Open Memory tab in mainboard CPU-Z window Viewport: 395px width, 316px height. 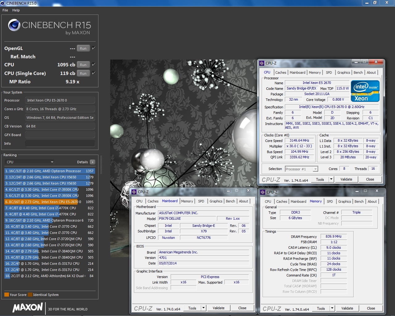tap(187, 201)
